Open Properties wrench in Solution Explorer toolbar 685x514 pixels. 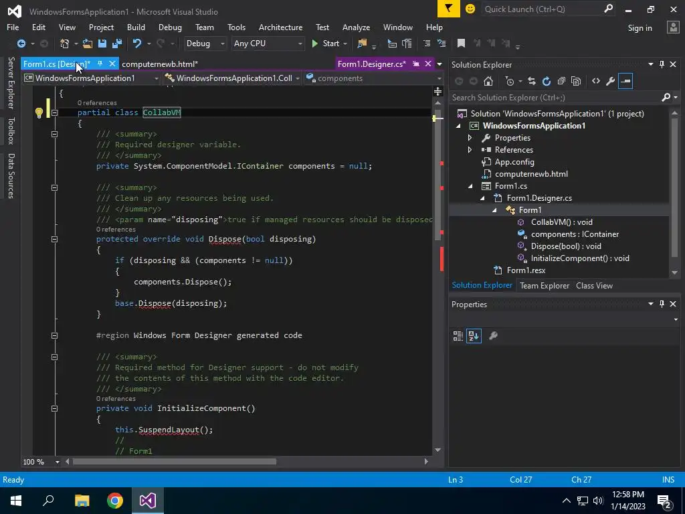(x=611, y=81)
